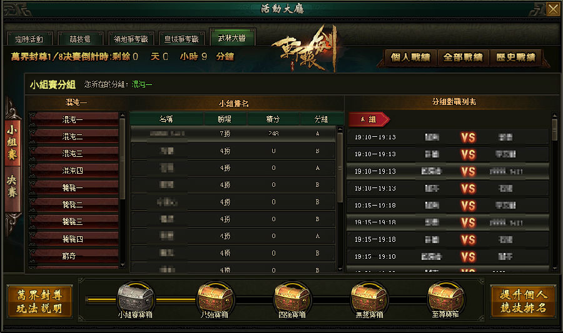The image size is (563, 333).
Task: Show 全部戰績 records
Action: 463,57
